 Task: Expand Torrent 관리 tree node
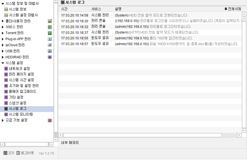click(x=2, y=33)
